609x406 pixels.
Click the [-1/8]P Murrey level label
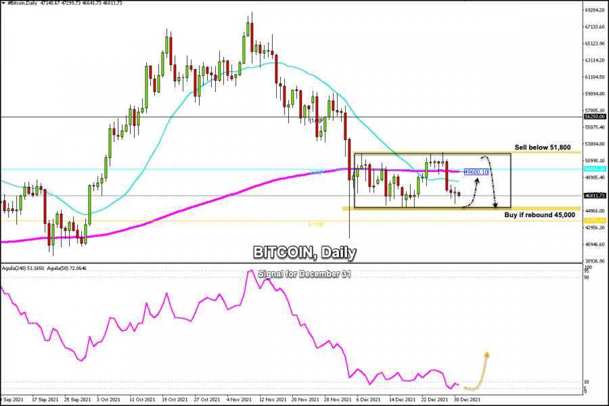point(316,225)
